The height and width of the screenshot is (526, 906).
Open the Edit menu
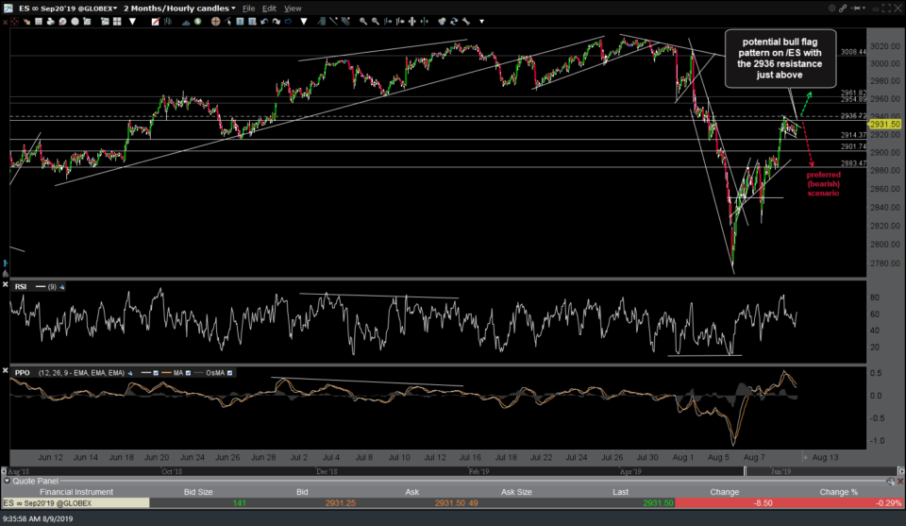pyautogui.click(x=269, y=8)
